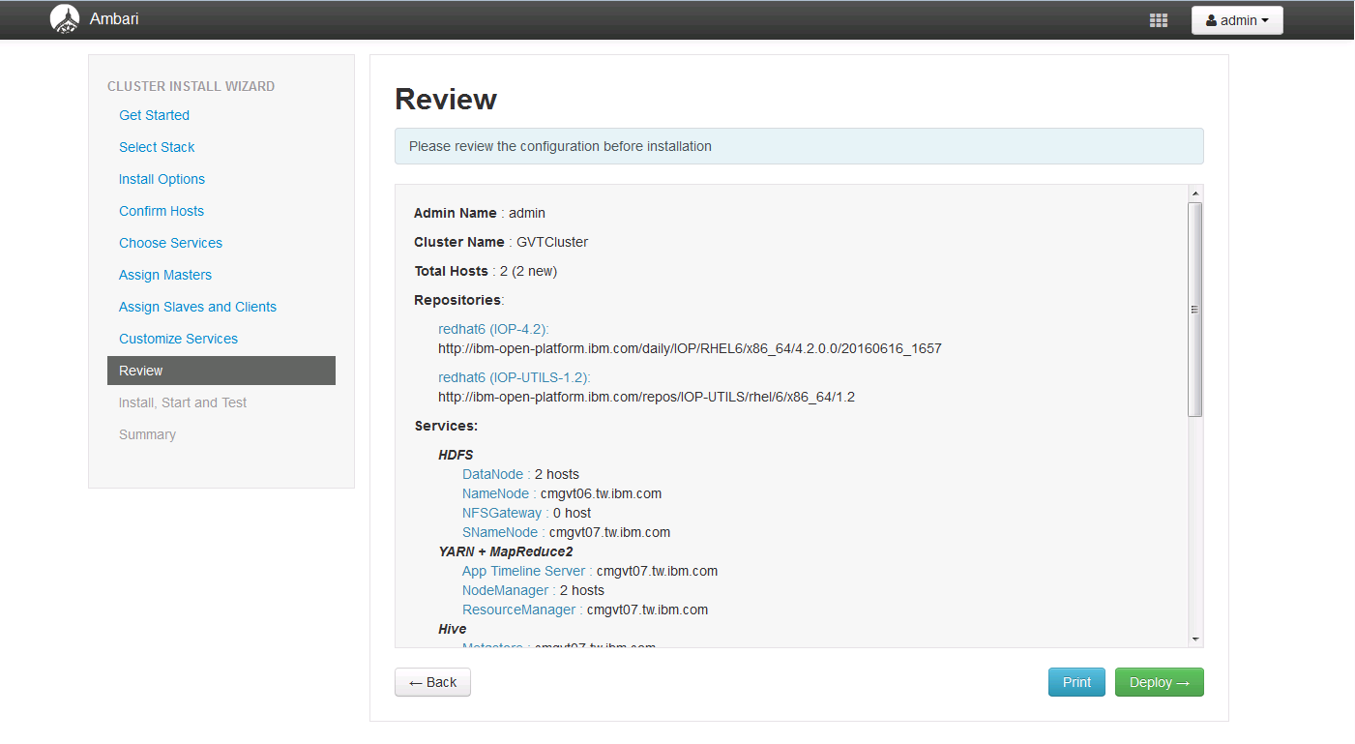Click the Hive service heading
The image size is (1355, 744).
click(x=452, y=629)
